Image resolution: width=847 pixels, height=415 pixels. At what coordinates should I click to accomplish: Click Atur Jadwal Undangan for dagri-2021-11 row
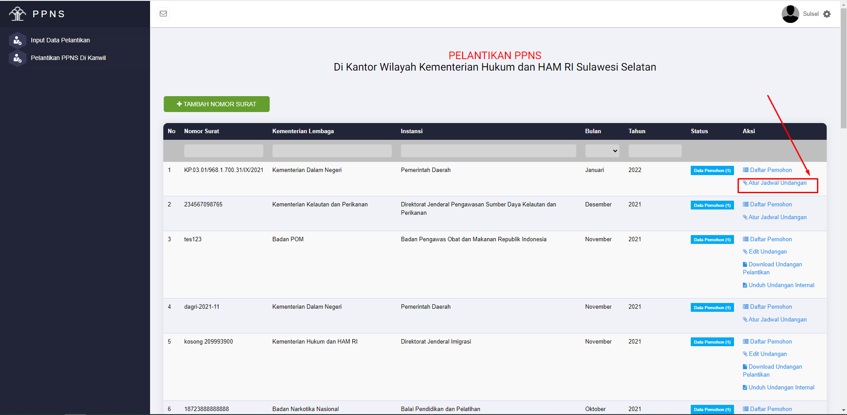tap(775, 319)
